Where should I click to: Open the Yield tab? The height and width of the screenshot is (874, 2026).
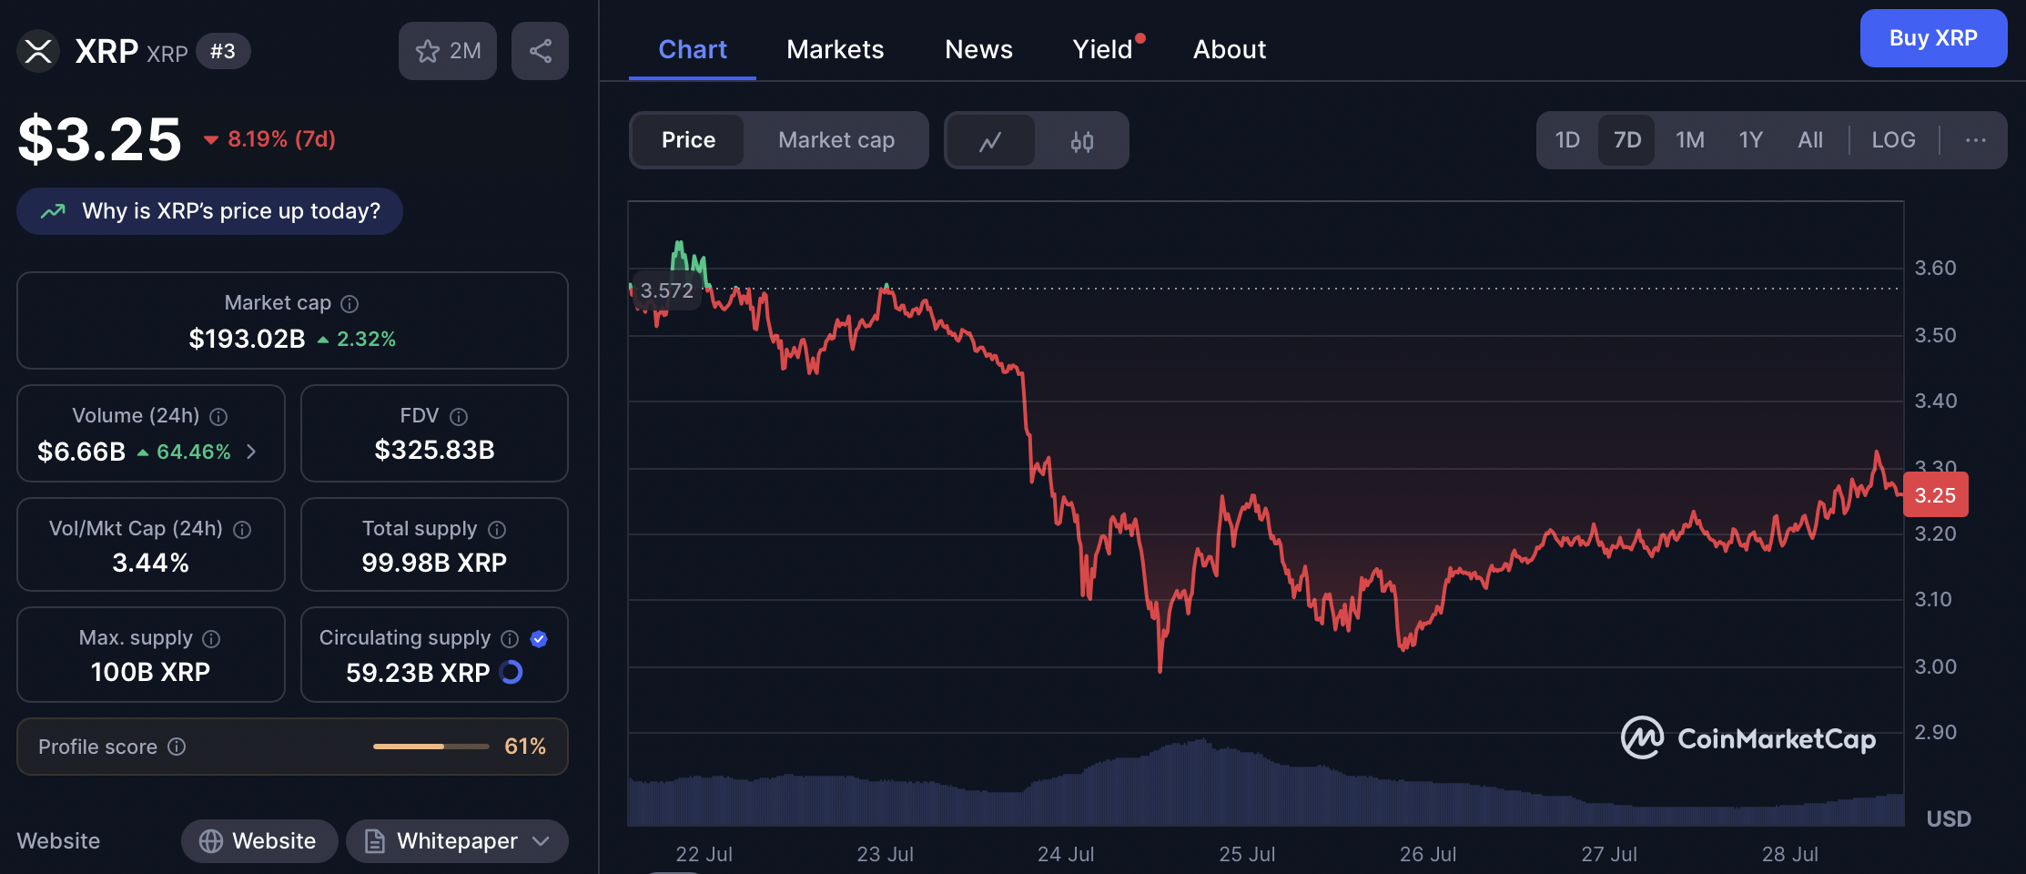pos(1103,49)
